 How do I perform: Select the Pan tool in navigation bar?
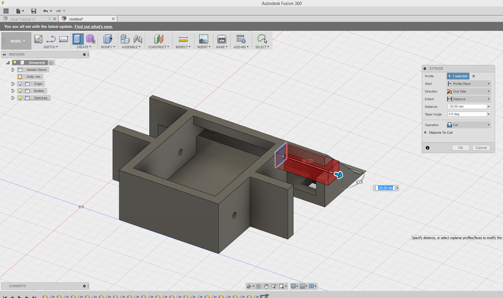pos(266,286)
